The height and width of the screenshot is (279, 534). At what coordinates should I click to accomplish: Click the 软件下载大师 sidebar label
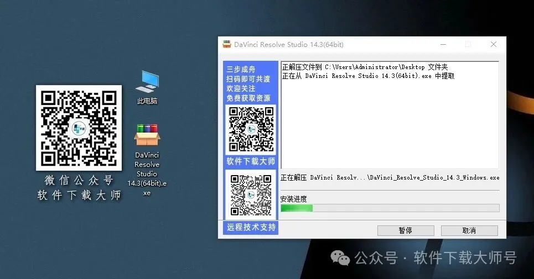coord(251,161)
